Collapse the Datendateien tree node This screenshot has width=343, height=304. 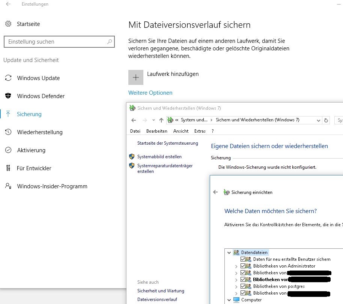coord(229,253)
